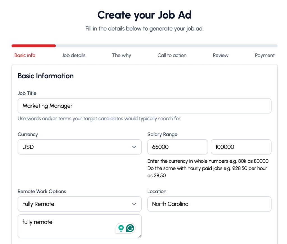Click the Location field with North Carolina

tap(209, 204)
